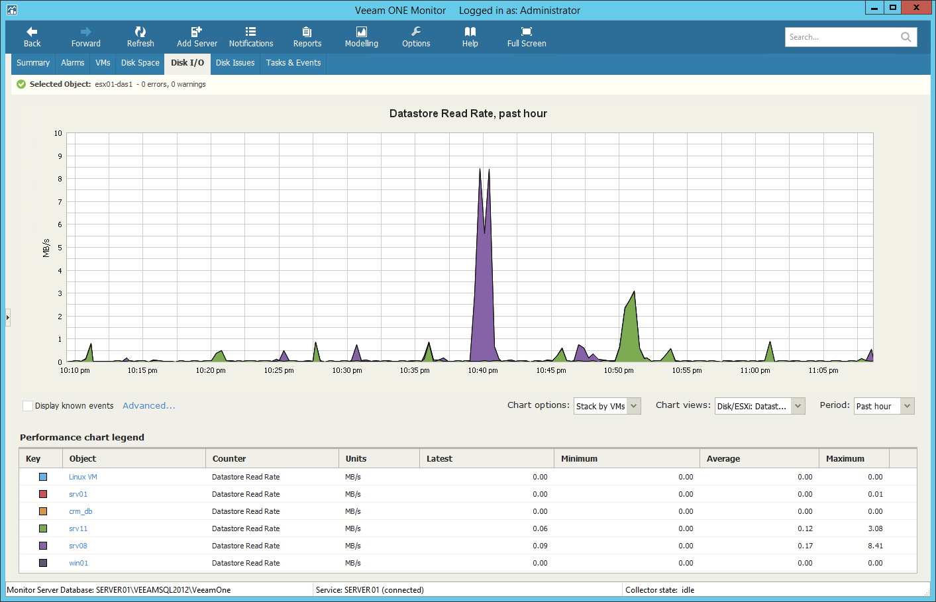The image size is (936, 602).
Task: Open the VMs tab
Action: (x=103, y=63)
